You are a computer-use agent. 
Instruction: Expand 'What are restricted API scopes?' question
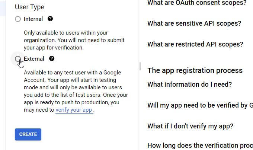195,44
